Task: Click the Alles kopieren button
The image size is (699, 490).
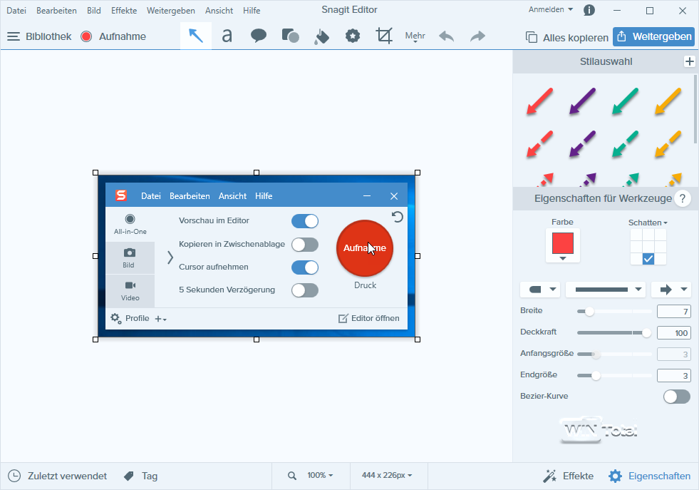Action: [x=566, y=38]
